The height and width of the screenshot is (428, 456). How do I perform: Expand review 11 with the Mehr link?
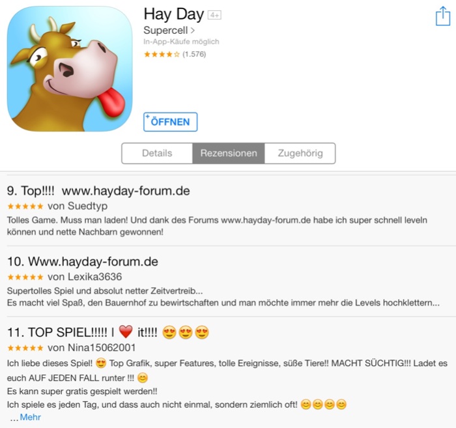pyautogui.click(x=30, y=417)
